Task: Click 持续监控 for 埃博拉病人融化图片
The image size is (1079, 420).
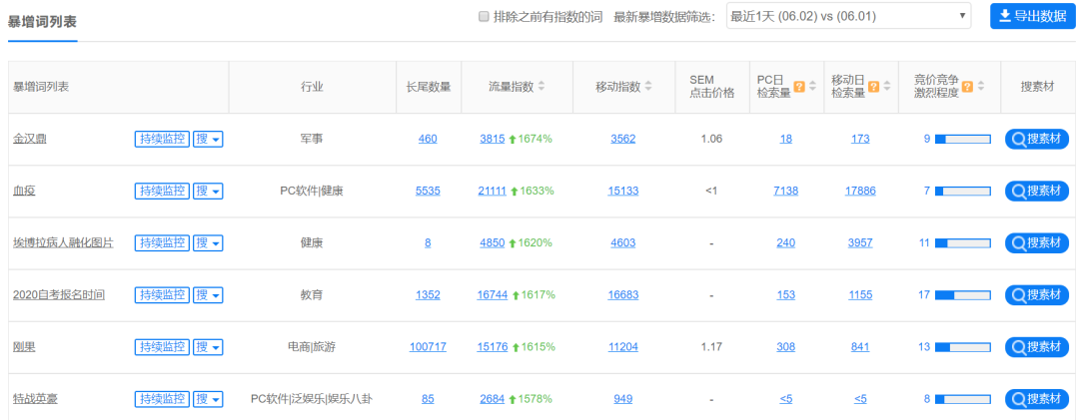Action: pos(162,242)
